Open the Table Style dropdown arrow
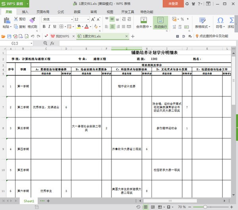The image size is (238, 210). pos(209,27)
